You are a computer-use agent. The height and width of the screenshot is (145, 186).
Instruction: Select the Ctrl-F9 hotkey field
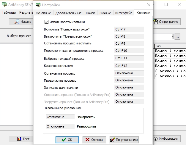coord(129,43)
